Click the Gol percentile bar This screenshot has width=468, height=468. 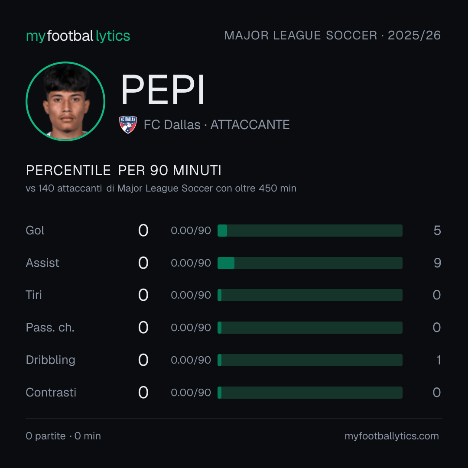310,231
